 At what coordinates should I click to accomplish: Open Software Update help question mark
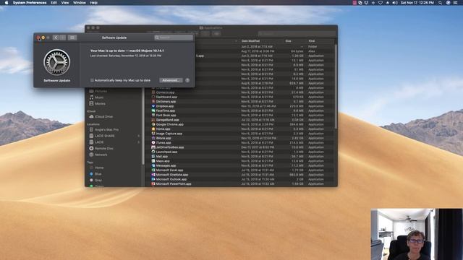click(x=187, y=80)
